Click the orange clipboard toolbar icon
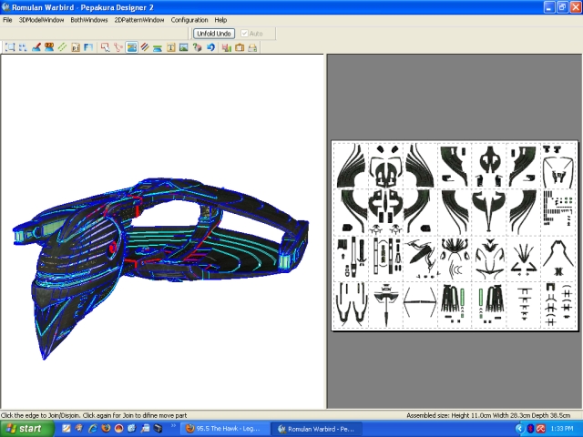This screenshot has width=583, height=437. pos(240,47)
